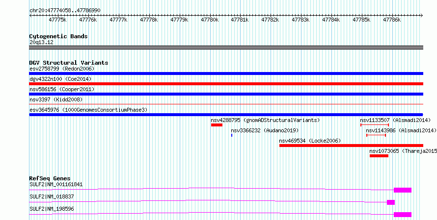Click the small nsv3366232 Audano2019 blue marker
The width and height of the screenshot is (437, 220).
click(232, 135)
